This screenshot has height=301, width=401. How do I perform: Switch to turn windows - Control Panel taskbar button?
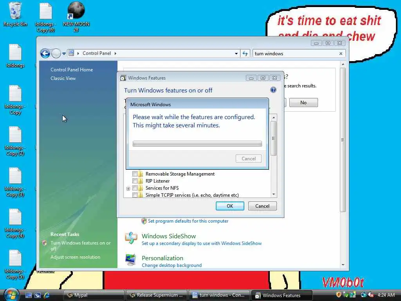[x=219, y=295]
